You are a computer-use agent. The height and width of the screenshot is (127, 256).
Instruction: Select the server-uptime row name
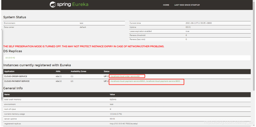point(10,119)
